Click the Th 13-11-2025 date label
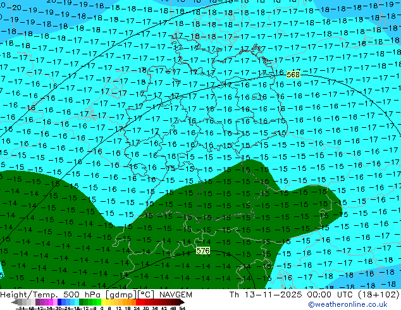The image size is (401, 310). (x=266, y=295)
